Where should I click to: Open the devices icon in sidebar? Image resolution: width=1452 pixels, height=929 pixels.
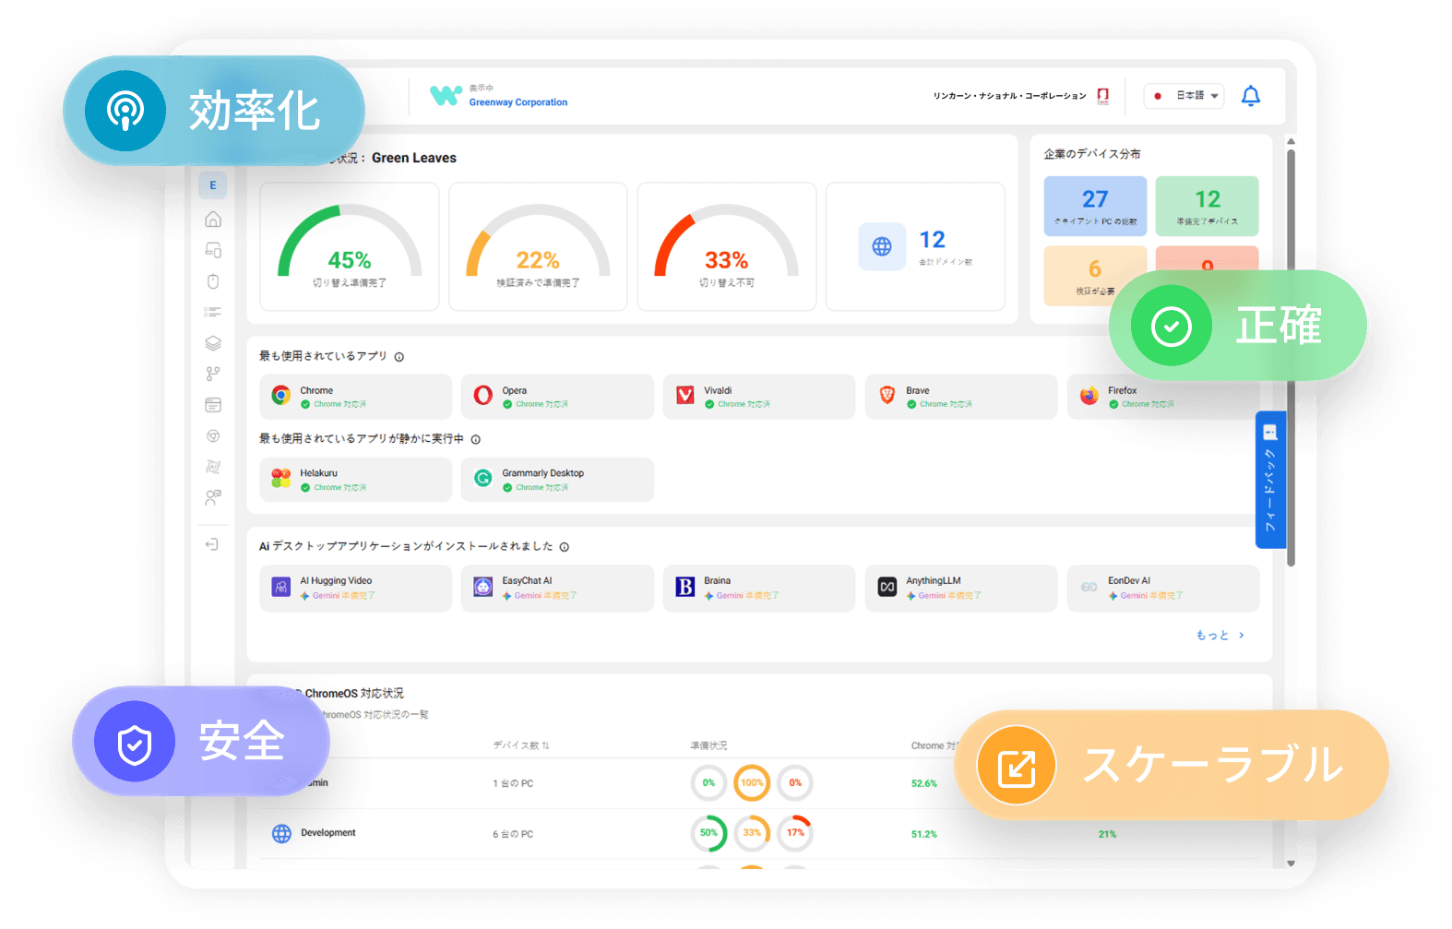point(213,250)
